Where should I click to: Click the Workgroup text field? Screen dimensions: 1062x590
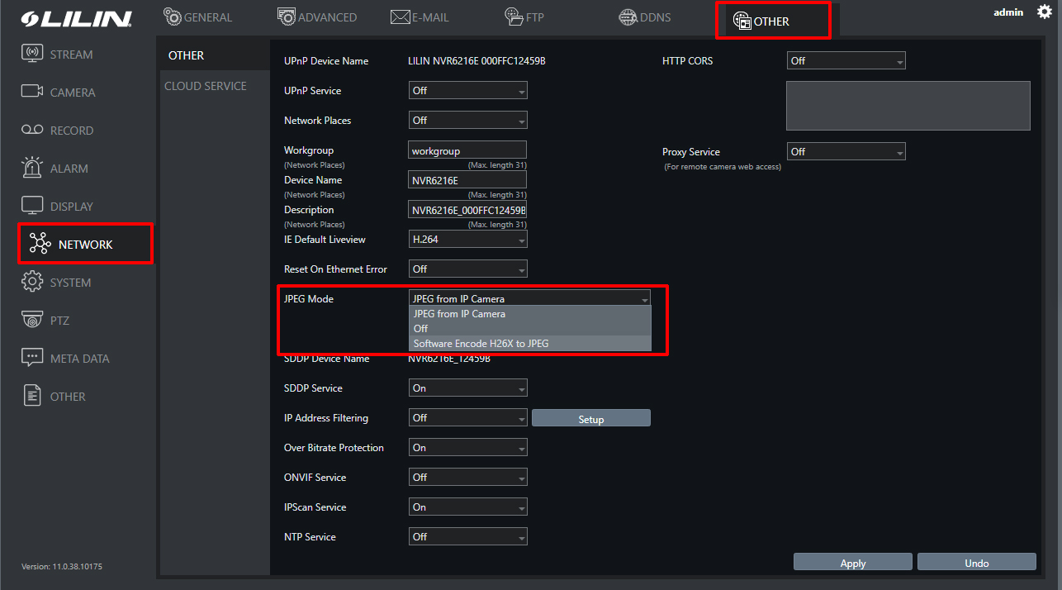coord(467,151)
